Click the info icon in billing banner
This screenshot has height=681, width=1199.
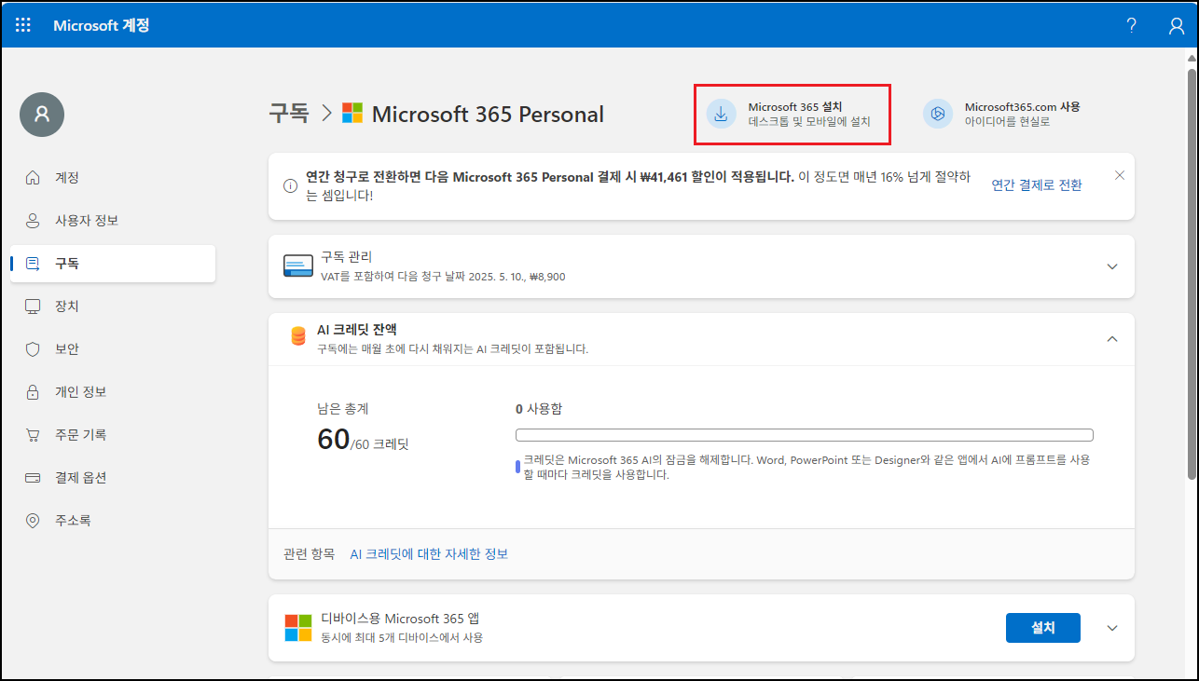click(290, 185)
